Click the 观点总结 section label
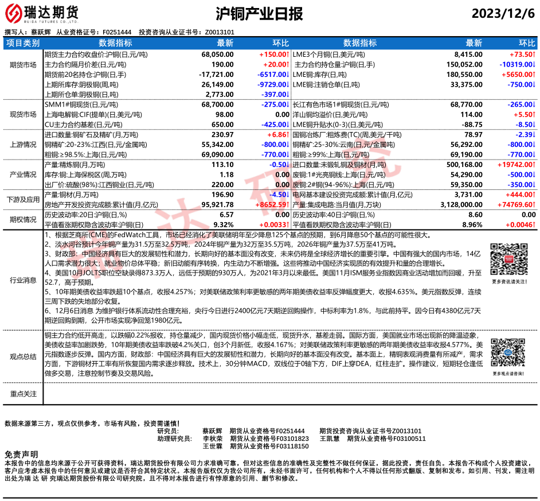This screenshot has height=501, width=540. [x=23, y=356]
